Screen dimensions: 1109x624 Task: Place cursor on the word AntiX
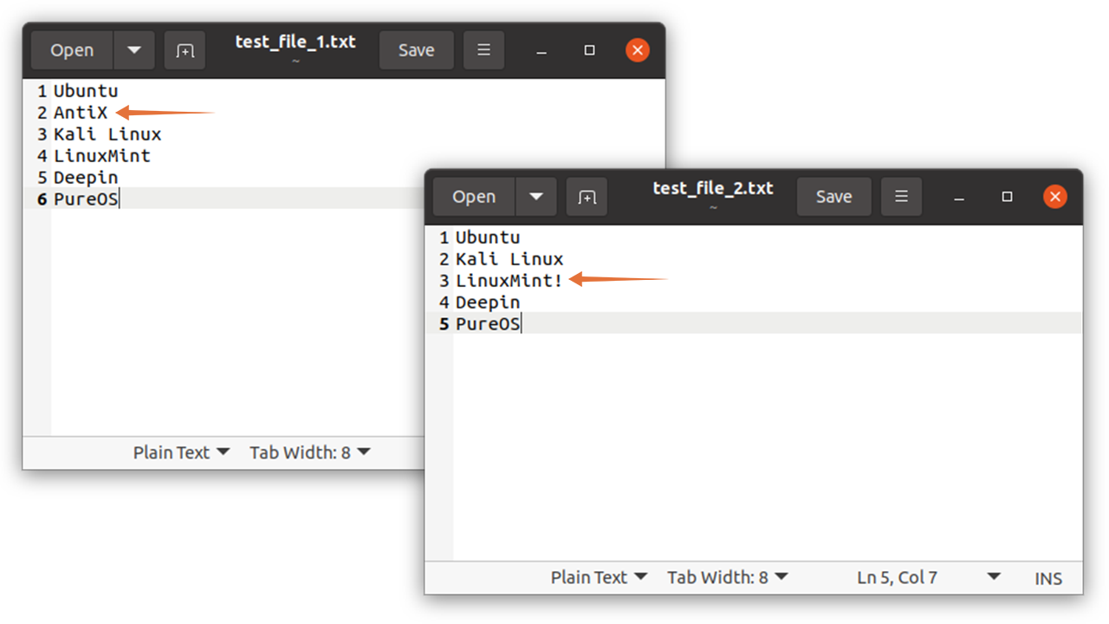80,112
